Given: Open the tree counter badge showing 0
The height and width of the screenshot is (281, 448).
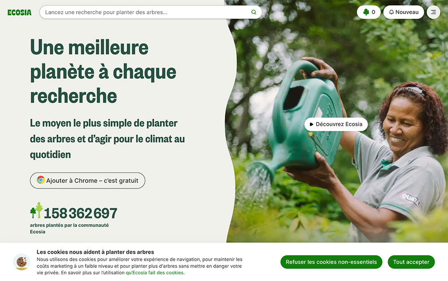Looking at the screenshot, I should [x=369, y=12].
